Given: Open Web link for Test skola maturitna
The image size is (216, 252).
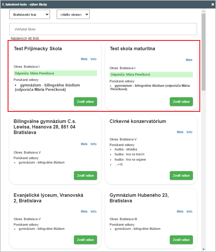Looking at the screenshot, I should tap(189, 60).
